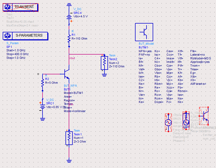Click the Vdc=4.5 V parameter text

coord(80,16)
